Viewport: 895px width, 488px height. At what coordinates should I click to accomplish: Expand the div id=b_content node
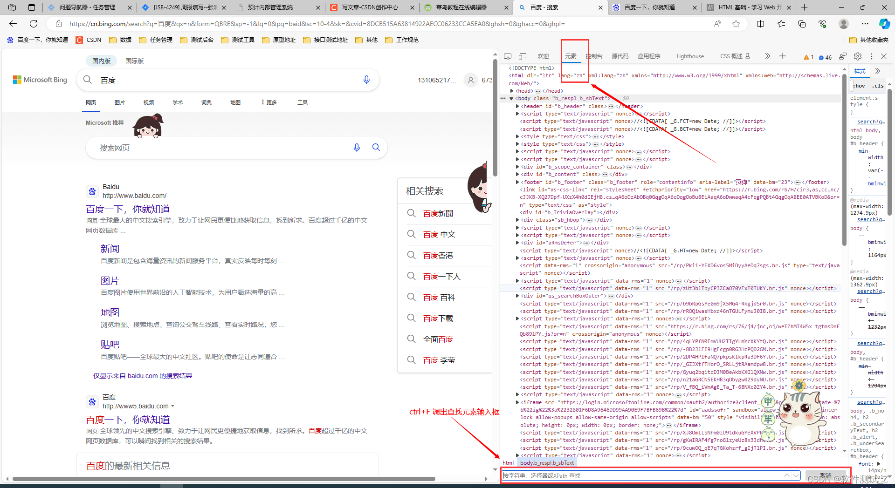pos(517,175)
